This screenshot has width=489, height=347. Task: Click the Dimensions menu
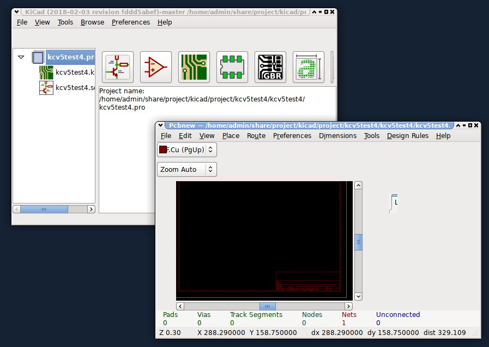click(337, 136)
